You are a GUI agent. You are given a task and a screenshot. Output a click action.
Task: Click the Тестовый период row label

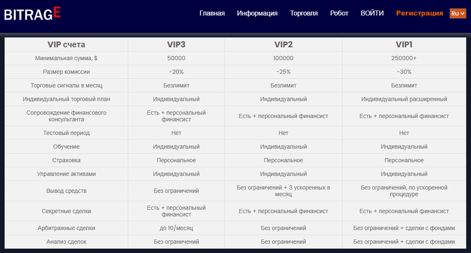66,133
